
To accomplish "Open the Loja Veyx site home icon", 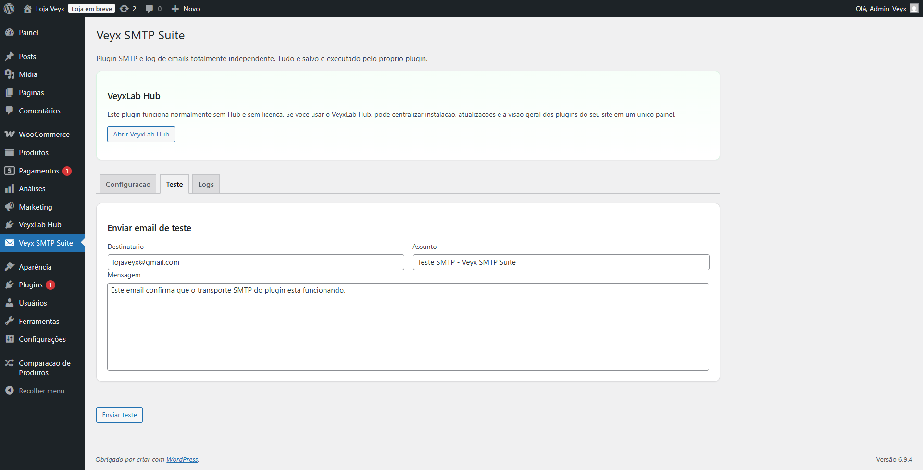I will (x=27, y=9).
